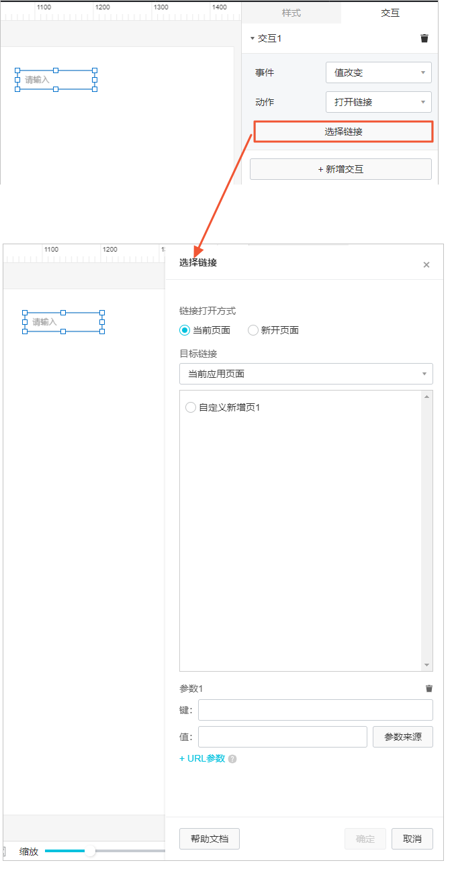Click the + 新增交互 button

click(x=340, y=169)
